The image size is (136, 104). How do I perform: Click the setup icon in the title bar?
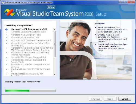point(3,2)
